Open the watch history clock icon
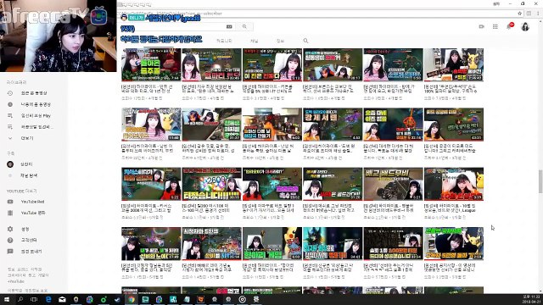 pyautogui.click(x=10, y=93)
